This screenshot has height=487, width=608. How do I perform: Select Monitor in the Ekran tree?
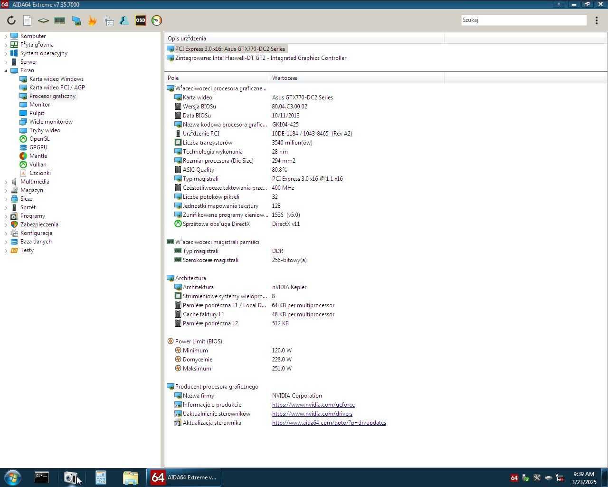(39, 105)
